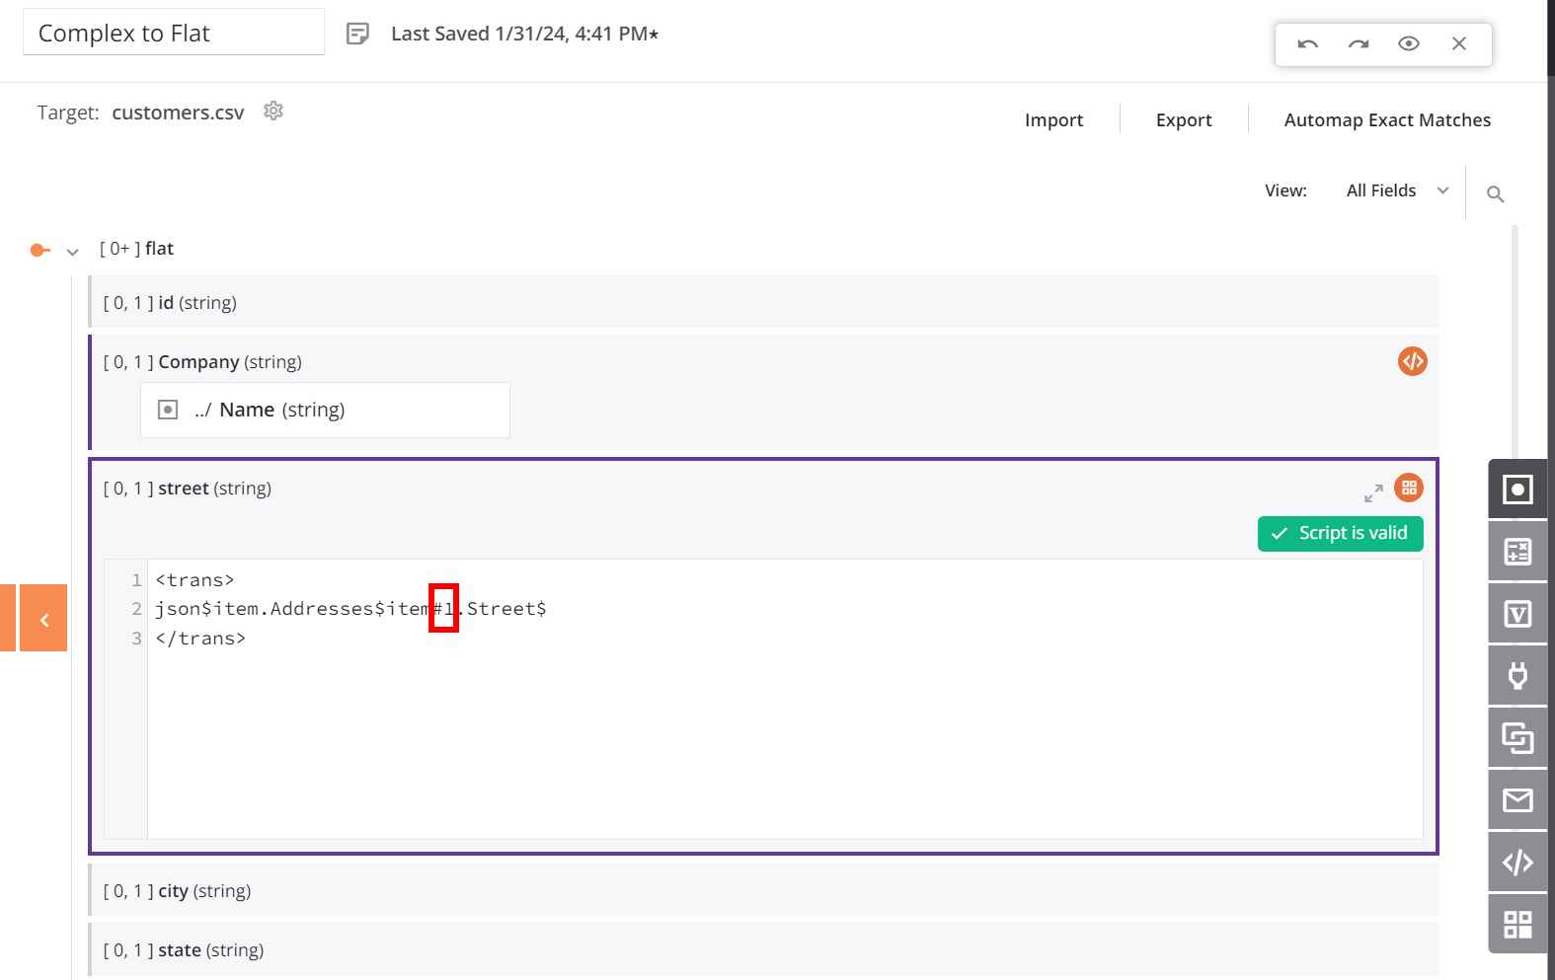Click the search magnifier icon

click(1495, 194)
